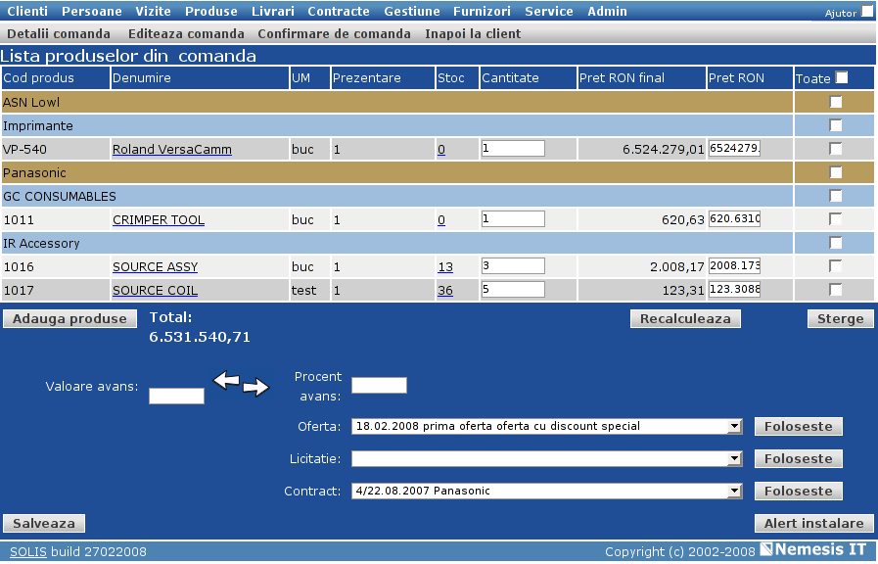The height and width of the screenshot is (564, 878).
Task: Click stock link 0 for VP-540
Action: tap(441, 150)
